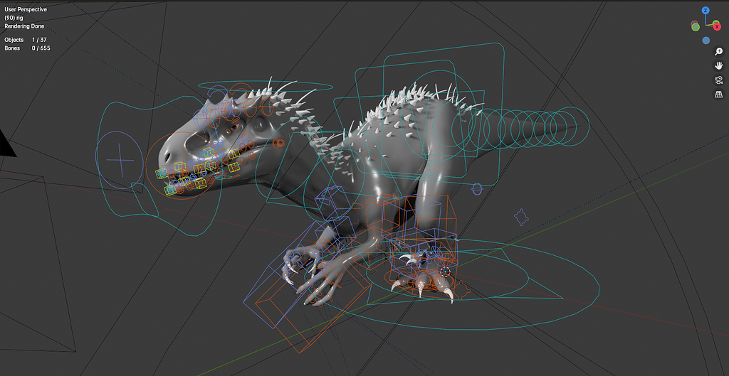This screenshot has width=729, height=376.
Task: Click the 'User Perspective' viewport label
Action: 26,9
